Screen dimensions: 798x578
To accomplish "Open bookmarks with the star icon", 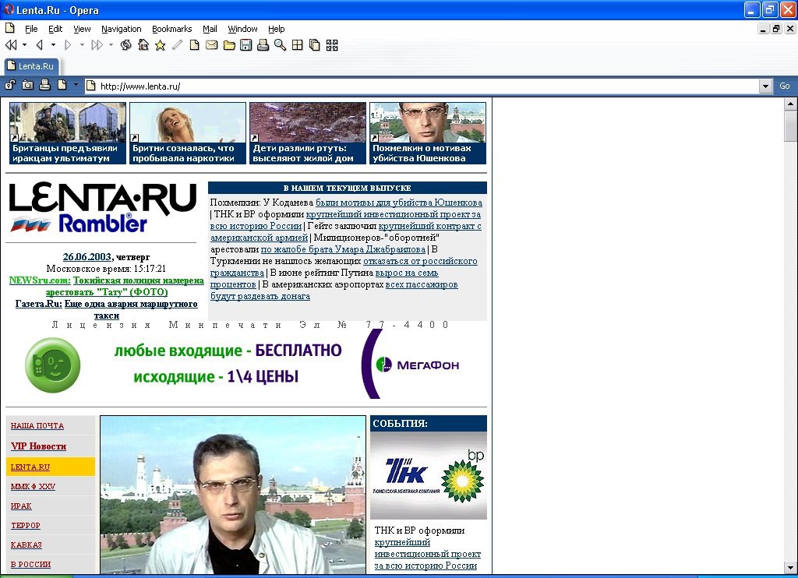I will pyautogui.click(x=161, y=45).
